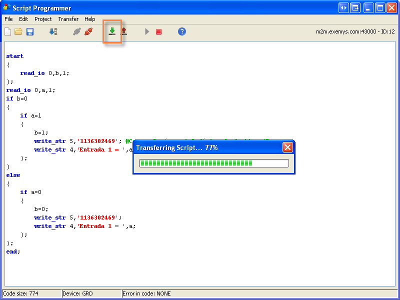
Task: Open the Edit menu
Action: (23, 19)
